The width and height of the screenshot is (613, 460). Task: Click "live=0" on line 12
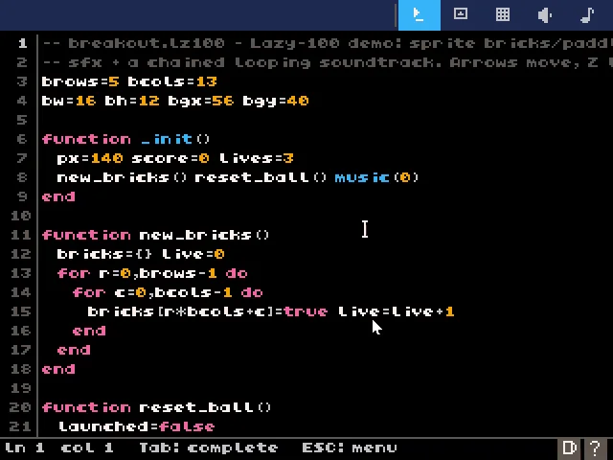click(193, 254)
